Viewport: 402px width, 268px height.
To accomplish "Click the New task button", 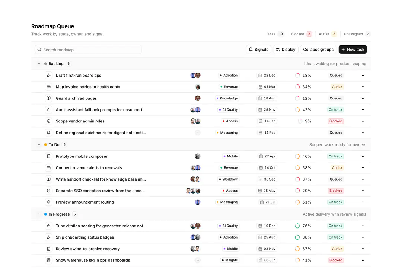I will tap(353, 50).
